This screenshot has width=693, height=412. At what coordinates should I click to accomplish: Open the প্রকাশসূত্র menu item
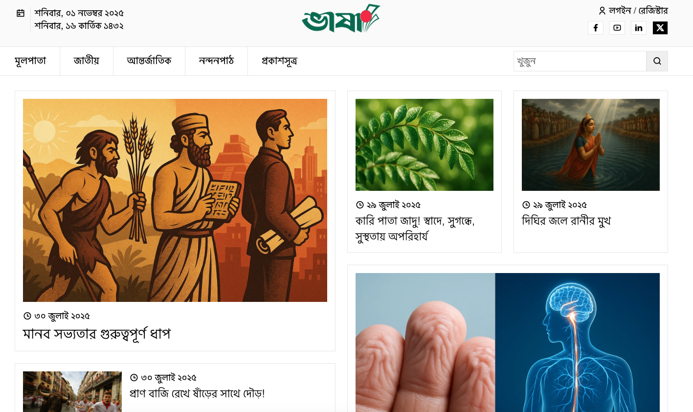[279, 61]
